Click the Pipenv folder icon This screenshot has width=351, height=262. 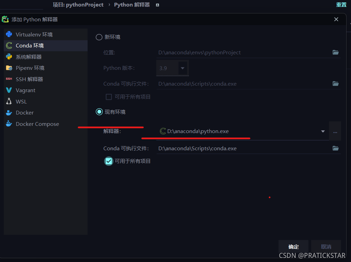tap(9, 68)
